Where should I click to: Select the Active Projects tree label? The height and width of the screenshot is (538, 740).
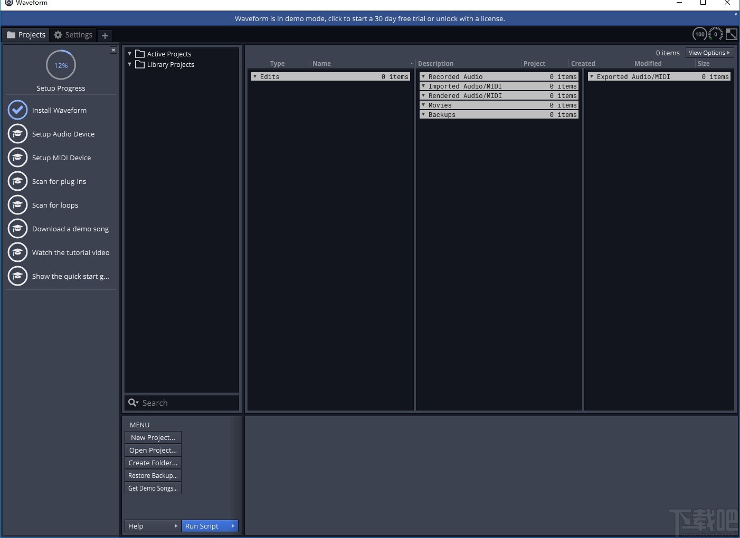(x=169, y=54)
